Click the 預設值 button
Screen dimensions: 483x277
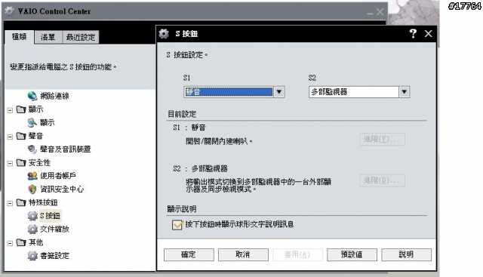pos(352,255)
